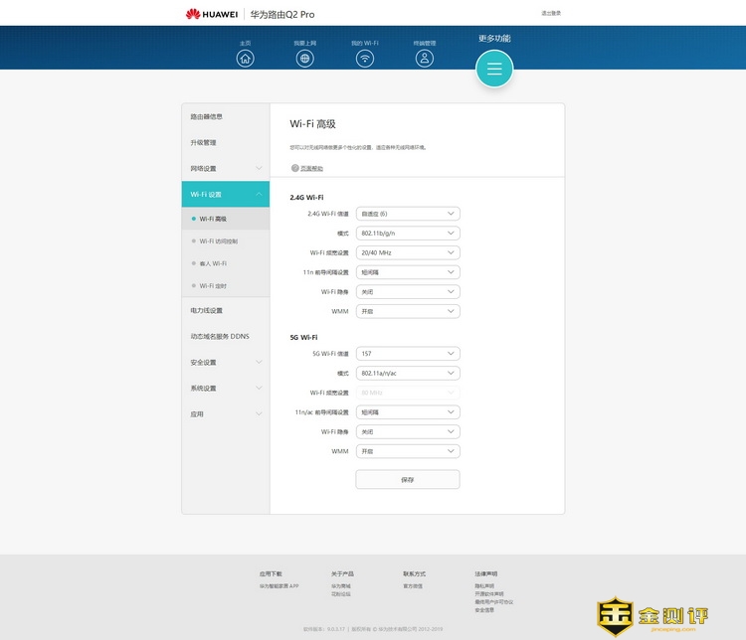The width and height of the screenshot is (746, 640).
Task: Expand the 安全设置 sidebar section
Action: [x=225, y=363]
